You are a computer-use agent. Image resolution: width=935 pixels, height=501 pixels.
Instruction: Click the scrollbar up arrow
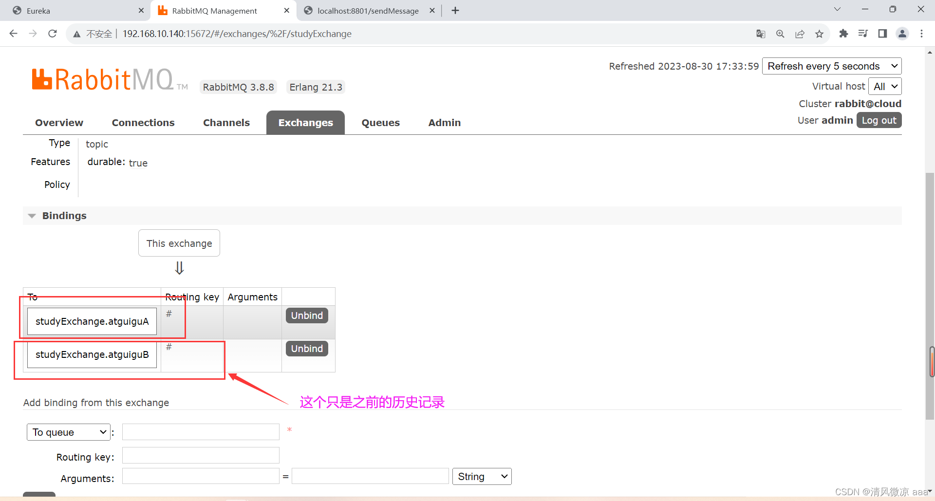pyautogui.click(x=930, y=52)
